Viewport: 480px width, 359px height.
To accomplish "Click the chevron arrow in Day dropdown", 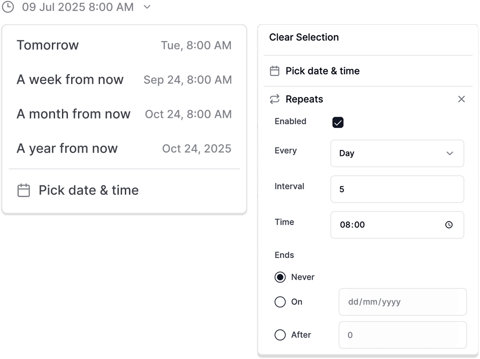I will tap(450, 153).
